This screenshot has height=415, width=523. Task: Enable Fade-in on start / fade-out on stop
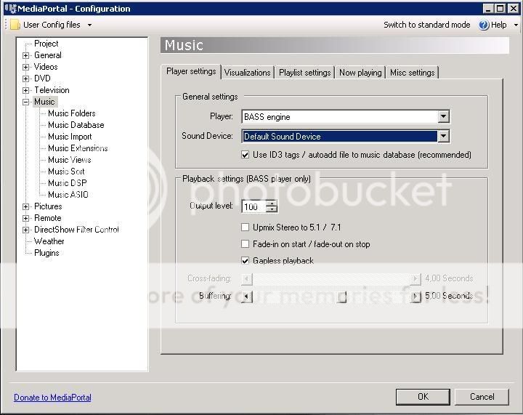(246, 244)
